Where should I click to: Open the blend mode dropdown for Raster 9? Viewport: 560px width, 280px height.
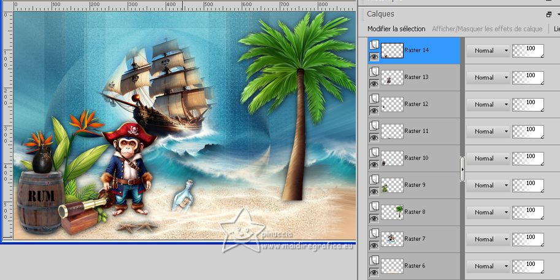point(488,185)
